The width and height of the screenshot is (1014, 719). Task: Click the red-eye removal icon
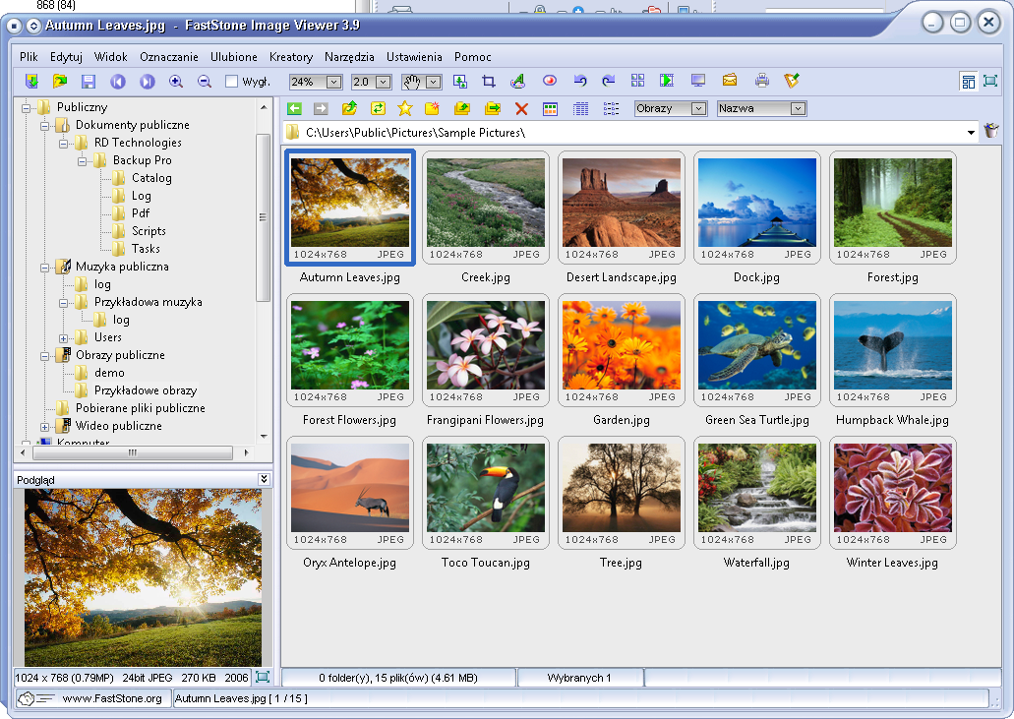point(550,81)
